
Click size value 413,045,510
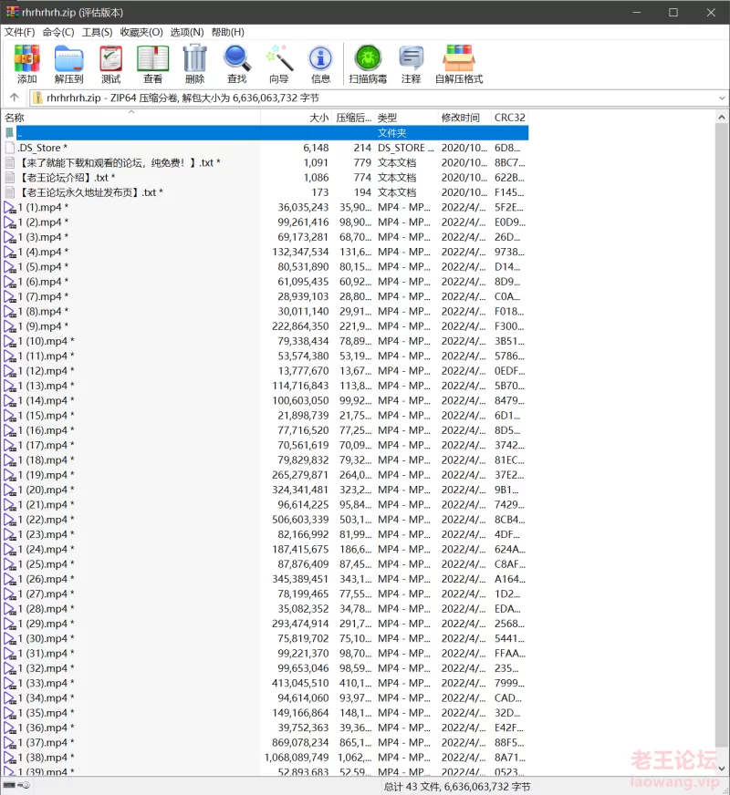(x=300, y=684)
